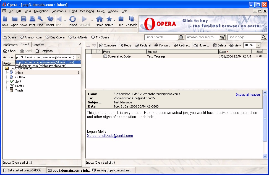Switch to the Contacts hotlist tab
The image size is (269, 175).
(38, 45)
